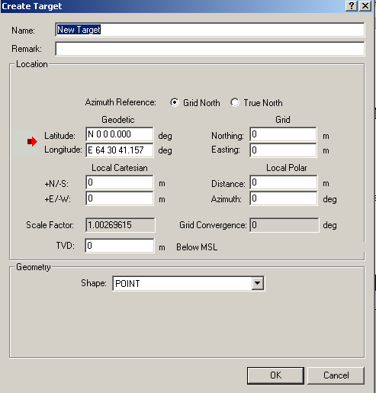Close the Create Target dialog
The height and width of the screenshot is (393, 376).
[365, 5]
